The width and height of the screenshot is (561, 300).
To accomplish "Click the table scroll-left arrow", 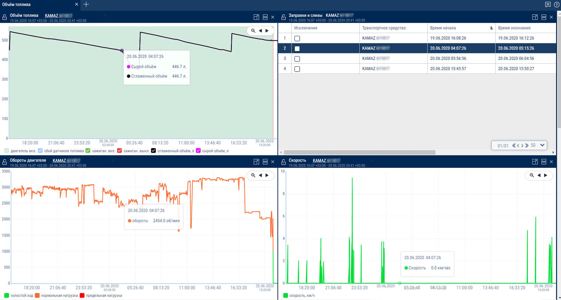I will tap(280, 152).
